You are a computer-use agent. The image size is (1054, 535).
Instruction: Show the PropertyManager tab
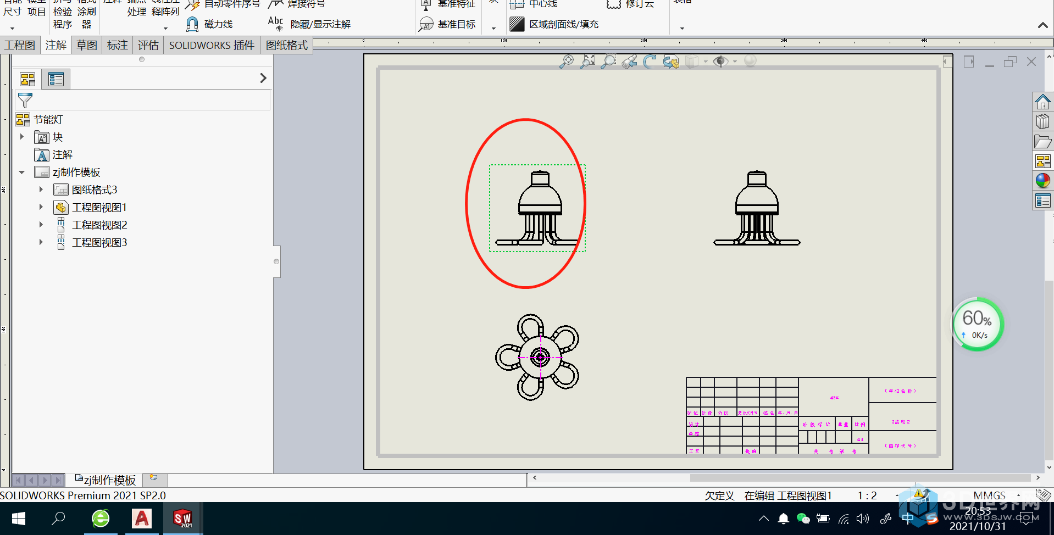tap(56, 79)
